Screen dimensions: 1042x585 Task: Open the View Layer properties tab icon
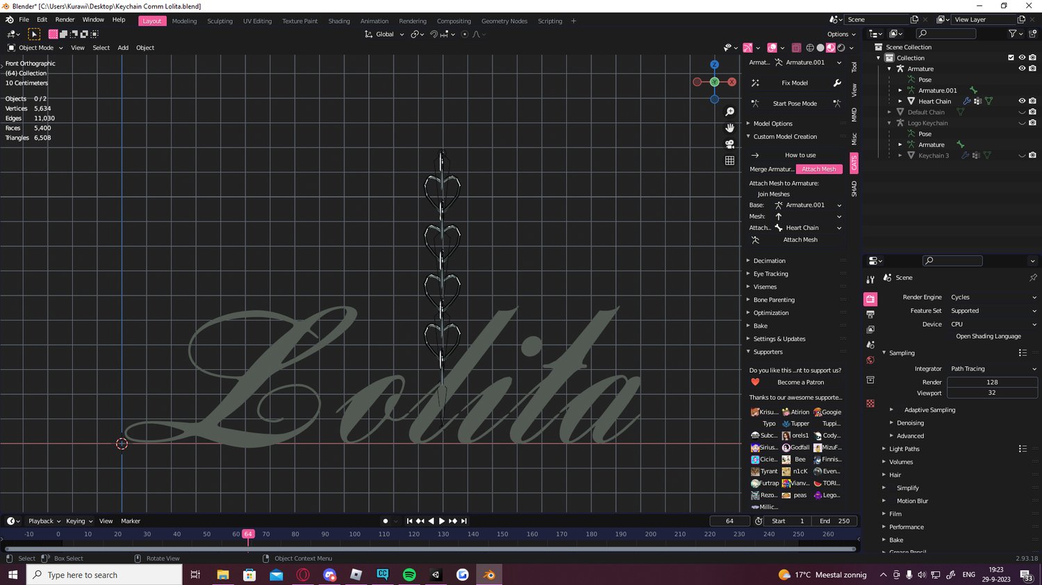click(870, 330)
